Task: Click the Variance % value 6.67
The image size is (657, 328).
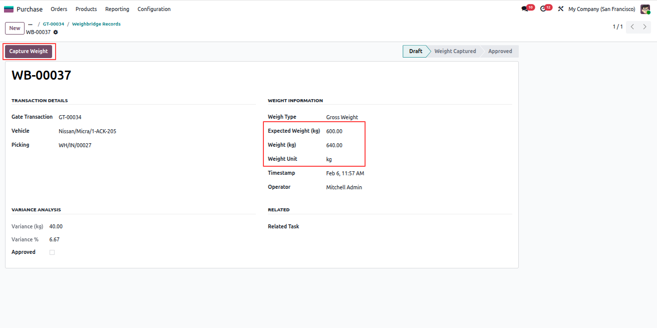Action: tap(54, 240)
